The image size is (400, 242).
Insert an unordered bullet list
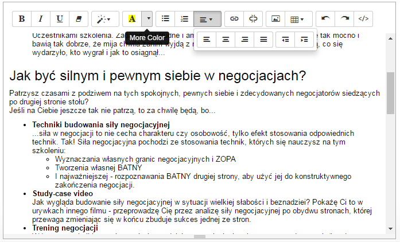tap(165, 19)
